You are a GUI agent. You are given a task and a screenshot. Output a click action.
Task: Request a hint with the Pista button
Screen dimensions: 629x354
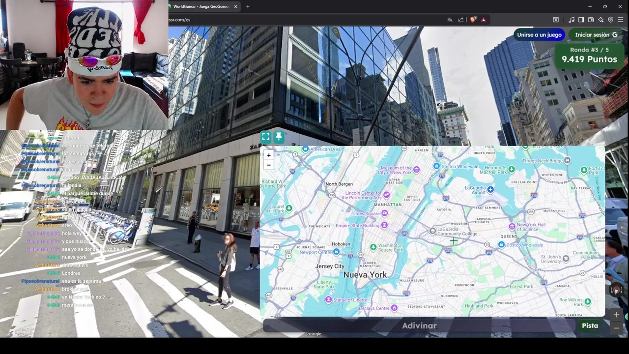590,325
